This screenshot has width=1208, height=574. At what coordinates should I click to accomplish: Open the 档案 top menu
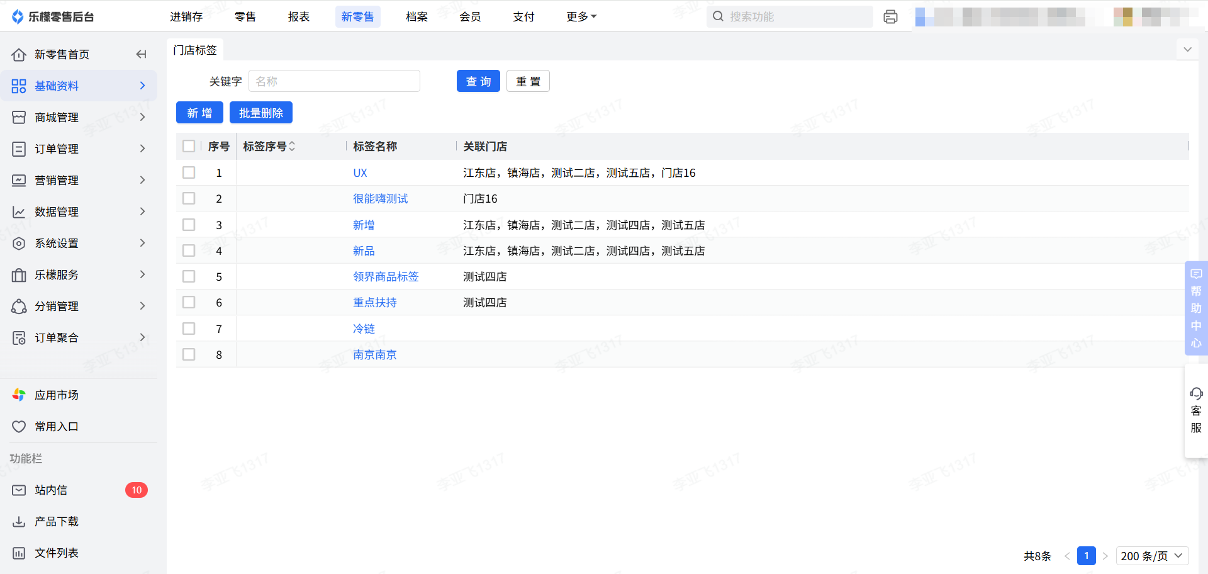(417, 17)
